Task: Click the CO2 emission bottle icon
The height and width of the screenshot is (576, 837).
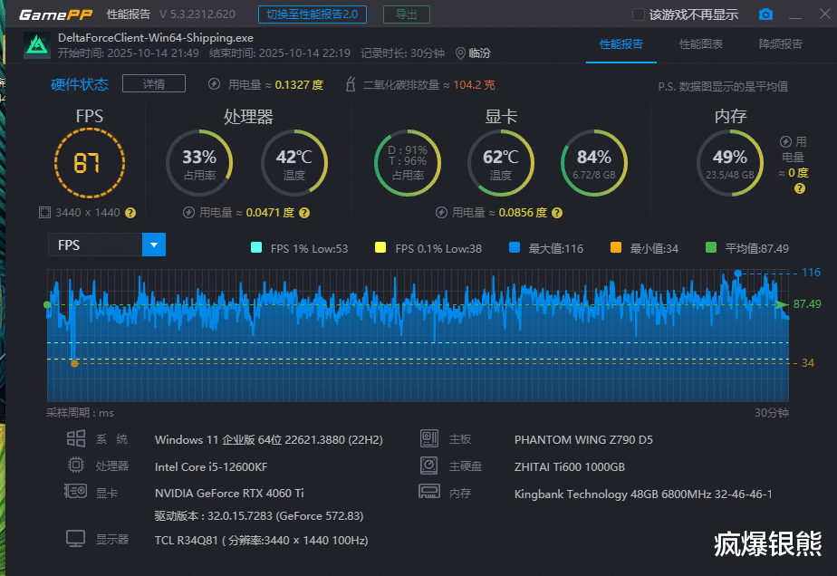Action: click(x=351, y=84)
